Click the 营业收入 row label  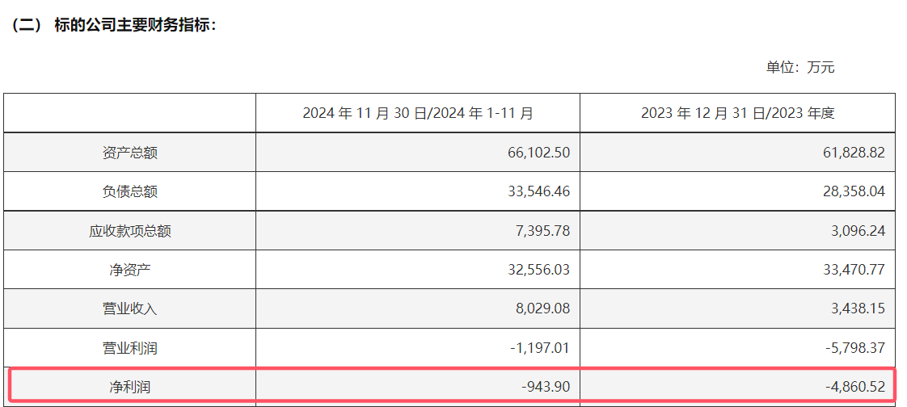(130, 309)
